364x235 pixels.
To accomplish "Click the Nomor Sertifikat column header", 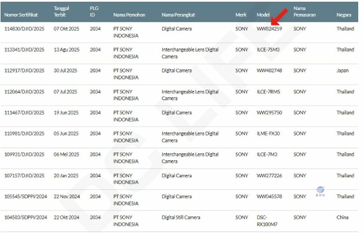I will [x=21, y=15].
